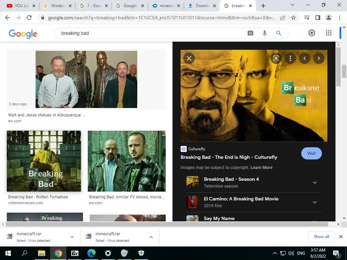
Task: Search by image camera icon
Action: click(250, 33)
